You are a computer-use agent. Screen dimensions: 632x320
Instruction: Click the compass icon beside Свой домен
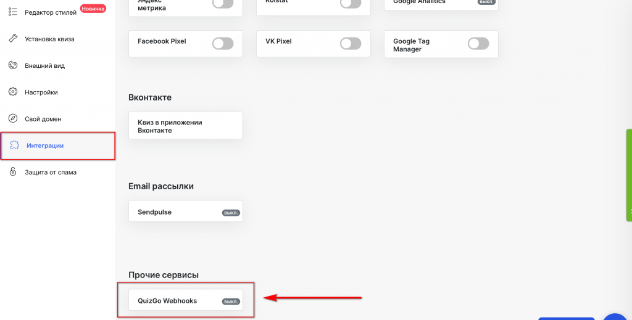(13, 118)
